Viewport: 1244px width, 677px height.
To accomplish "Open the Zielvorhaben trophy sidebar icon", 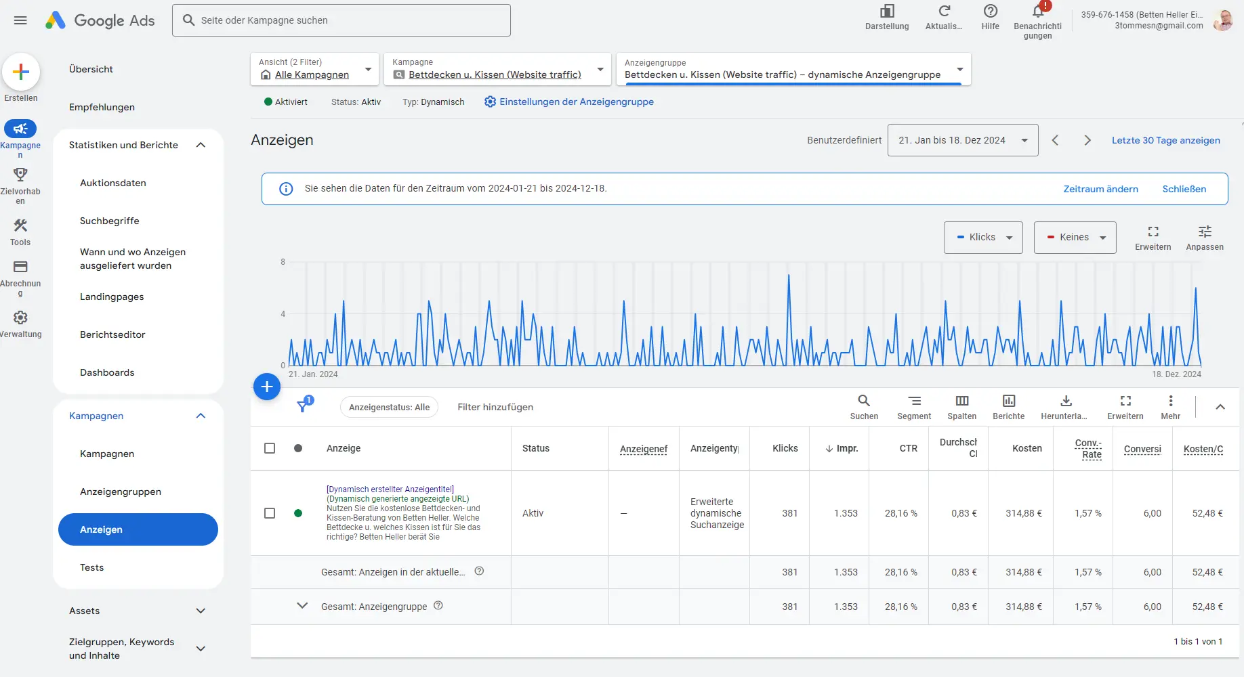I will coord(20,175).
